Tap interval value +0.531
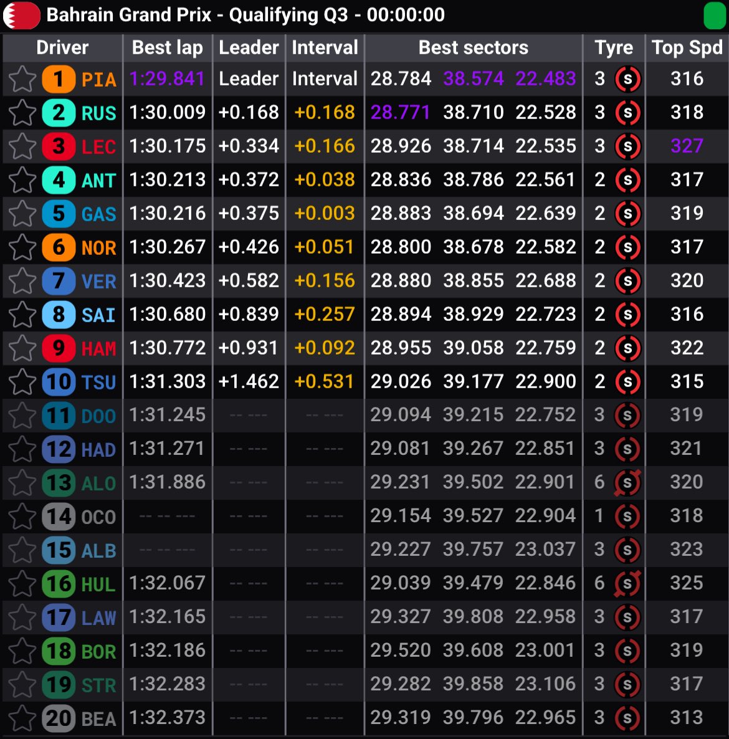This screenshot has height=739, width=729. coord(325,381)
